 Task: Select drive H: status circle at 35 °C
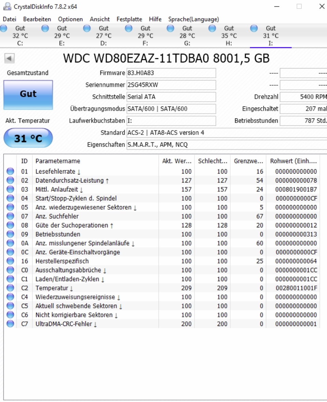tap(212, 28)
